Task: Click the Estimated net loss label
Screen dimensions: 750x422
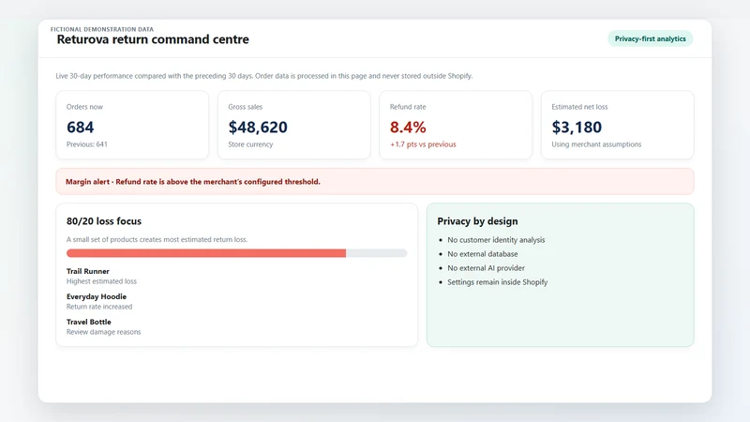Action: pyautogui.click(x=579, y=107)
